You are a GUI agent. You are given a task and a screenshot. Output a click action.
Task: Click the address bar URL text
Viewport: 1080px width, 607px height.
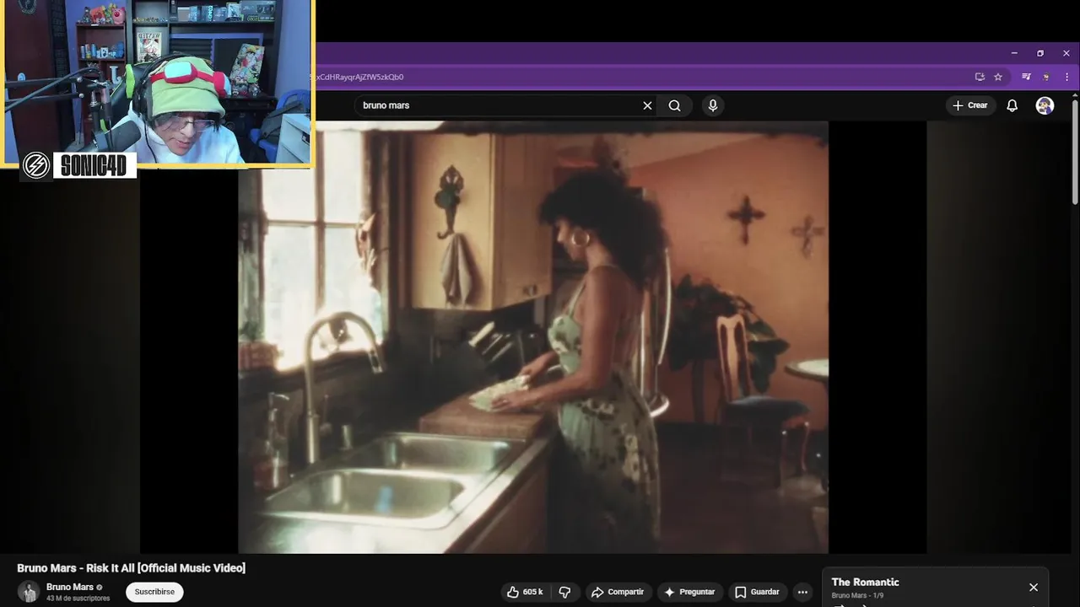click(x=359, y=77)
